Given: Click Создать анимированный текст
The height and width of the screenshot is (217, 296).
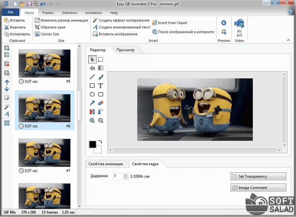Looking at the screenshot, I should pos(122,27).
